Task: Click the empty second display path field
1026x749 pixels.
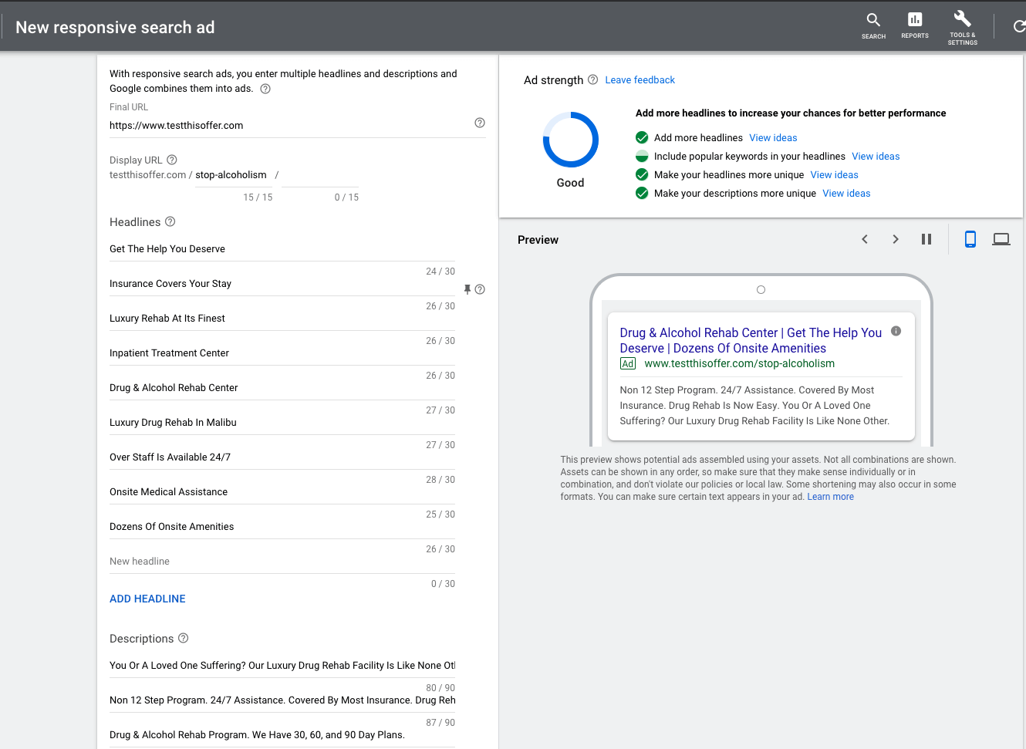Action: coord(321,175)
